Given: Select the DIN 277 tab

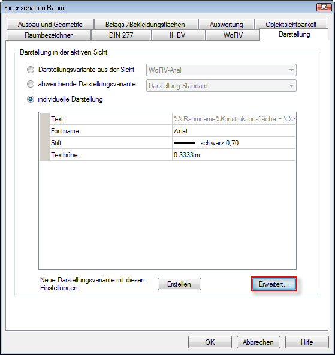Looking at the screenshot, I should click(121, 35).
